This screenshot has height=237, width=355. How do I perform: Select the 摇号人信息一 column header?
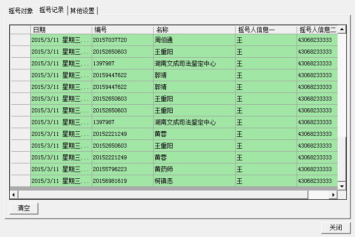point(266,30)
